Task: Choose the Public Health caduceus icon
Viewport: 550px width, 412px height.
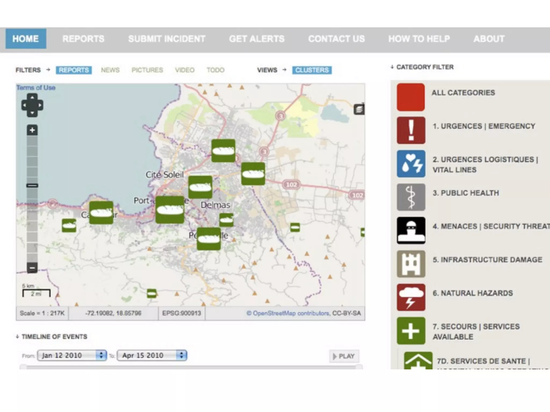Action: 411,197
